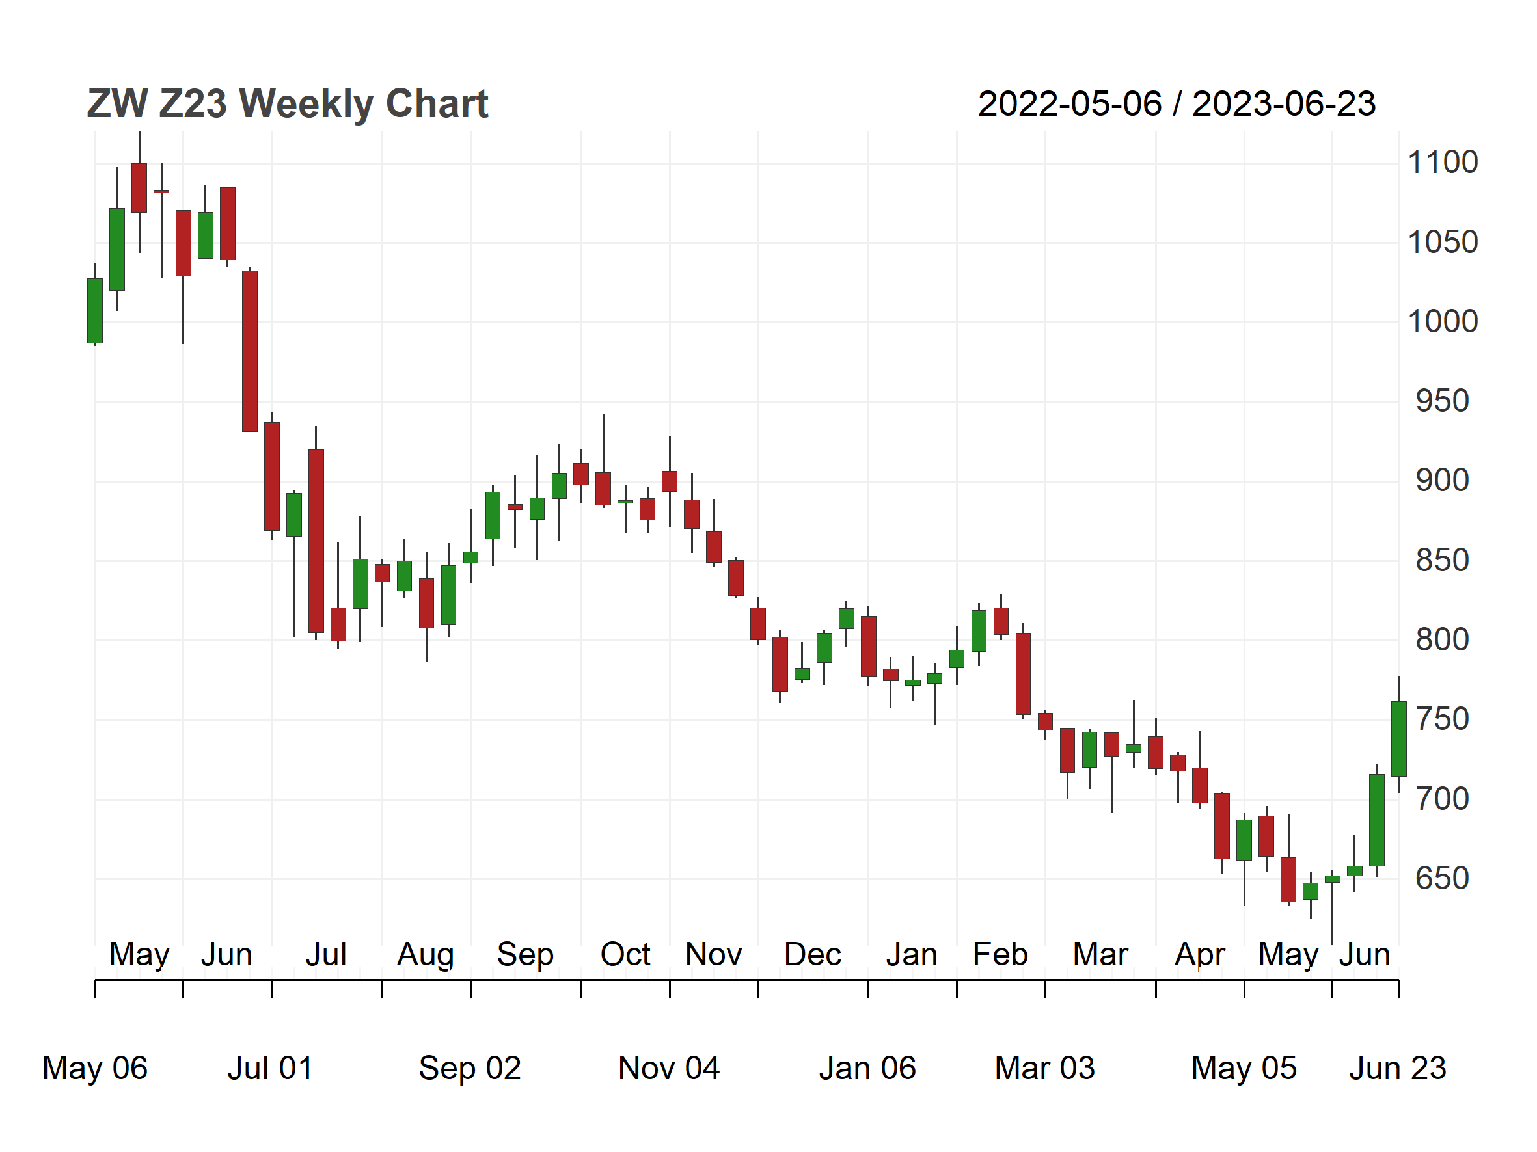
Task: Select the last green candlestick near 750
Action: 1399,739
